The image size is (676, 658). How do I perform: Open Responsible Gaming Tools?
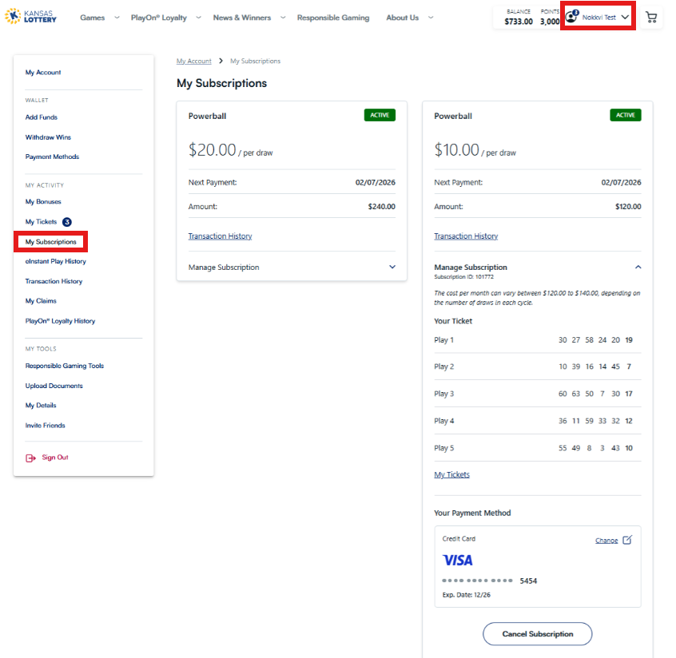pos(65,366)
